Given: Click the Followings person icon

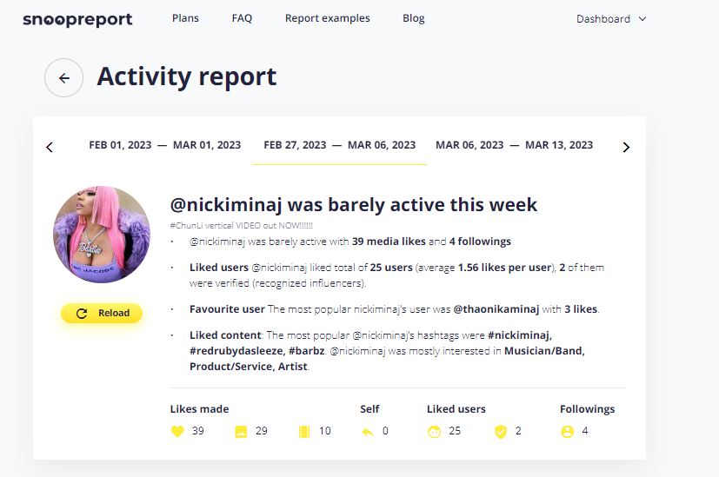Looking at the screenshot, I should pyautogui.click(x=567, y=432).
